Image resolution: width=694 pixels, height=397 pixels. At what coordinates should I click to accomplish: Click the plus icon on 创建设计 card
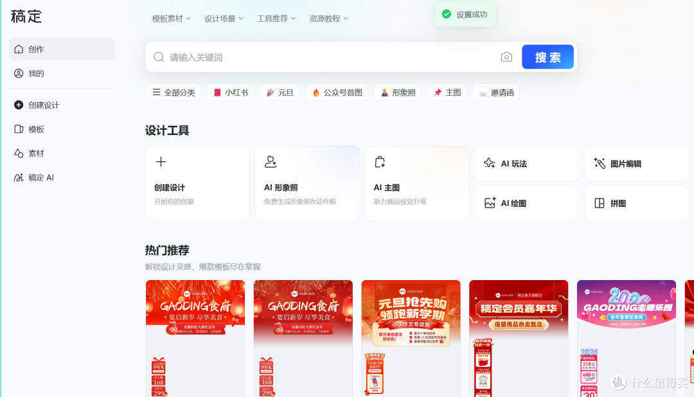click(x=161, y=161)
